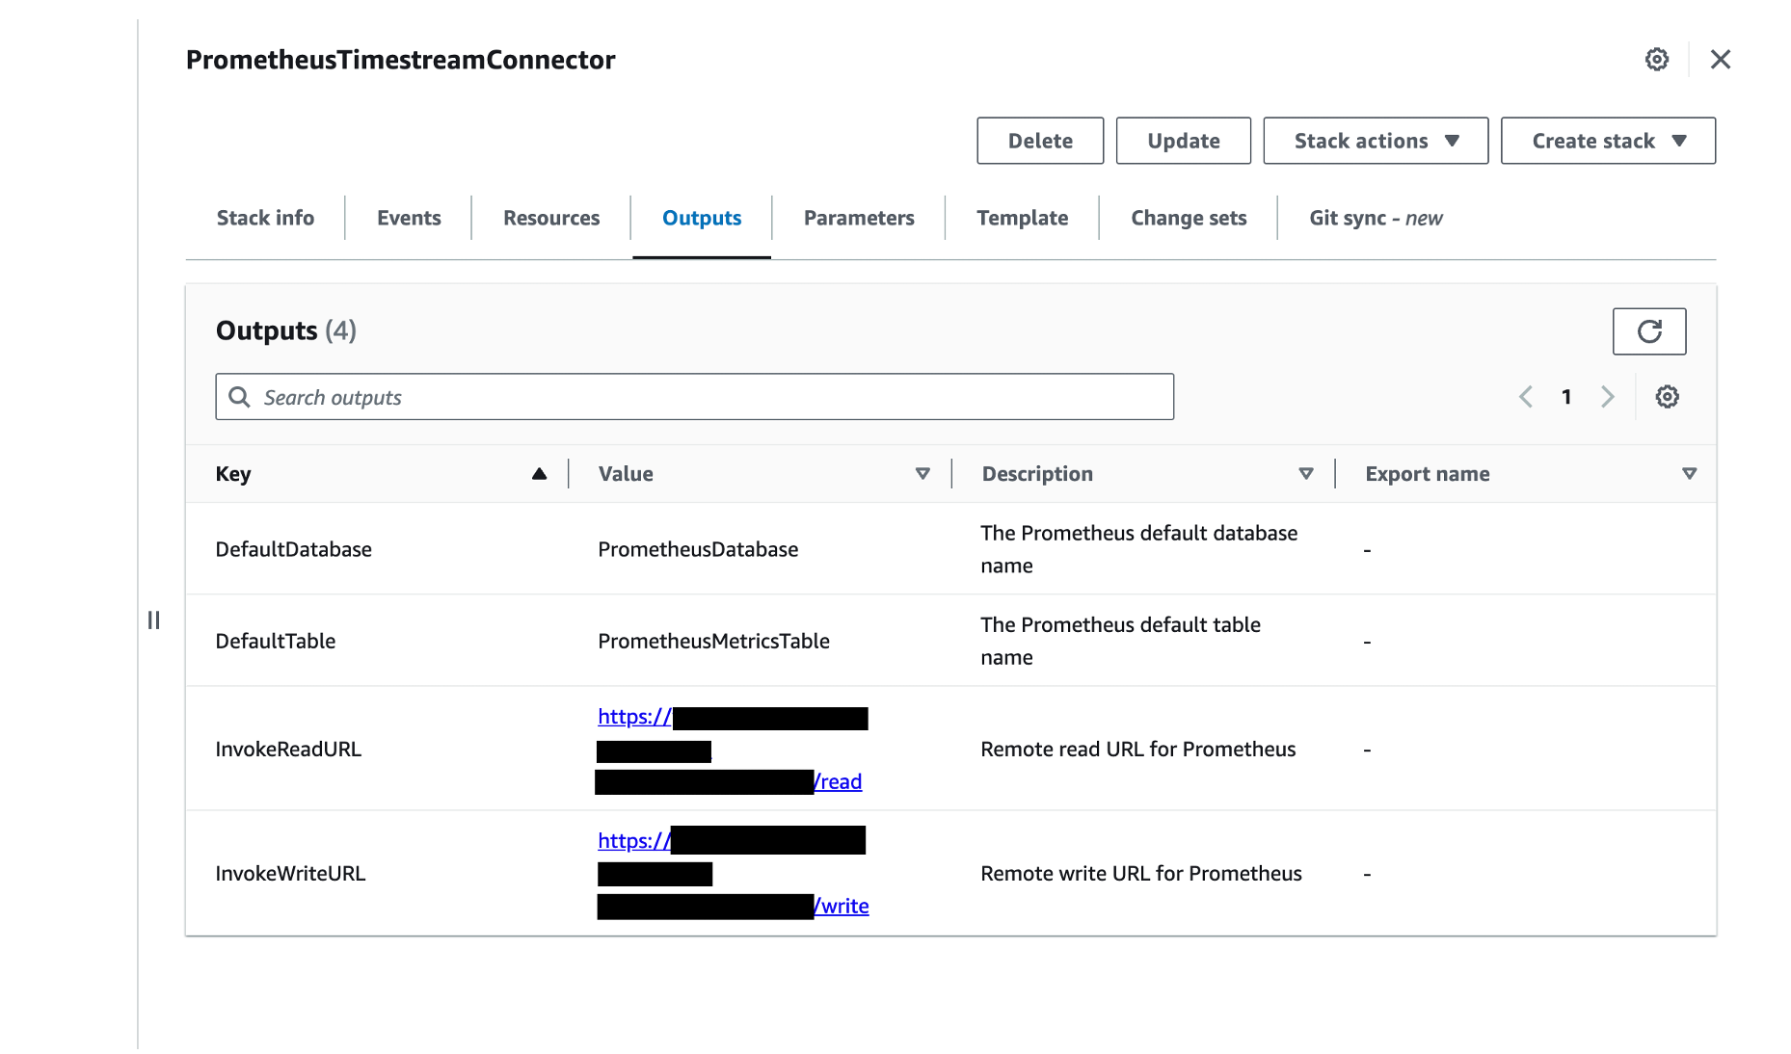The image size is (1791, 1054).
Task: Click the PrometheusMetricsTable value
Action: tap(713, 641)
